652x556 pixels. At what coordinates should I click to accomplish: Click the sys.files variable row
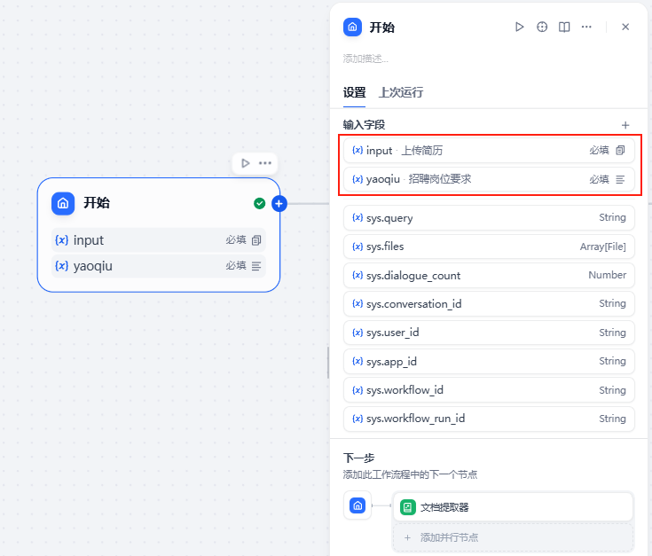[x=488, y=247]
